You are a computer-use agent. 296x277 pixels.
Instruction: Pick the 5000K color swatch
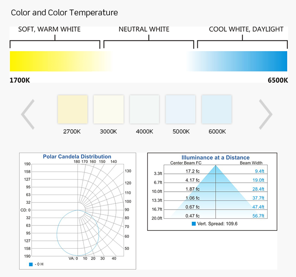click(180, 109)
